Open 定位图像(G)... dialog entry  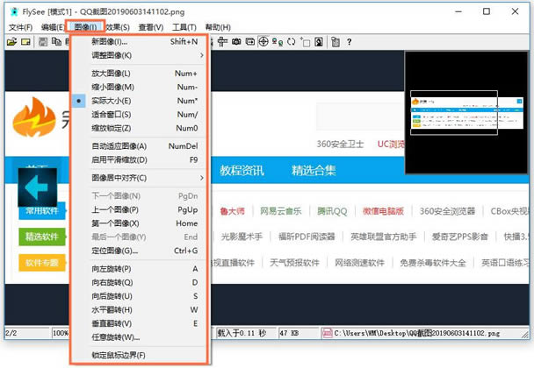(139, 251)
